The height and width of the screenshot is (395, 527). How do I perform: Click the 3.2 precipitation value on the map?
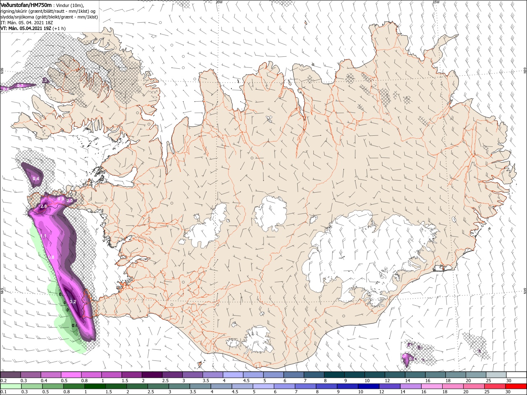click(73, 302)
